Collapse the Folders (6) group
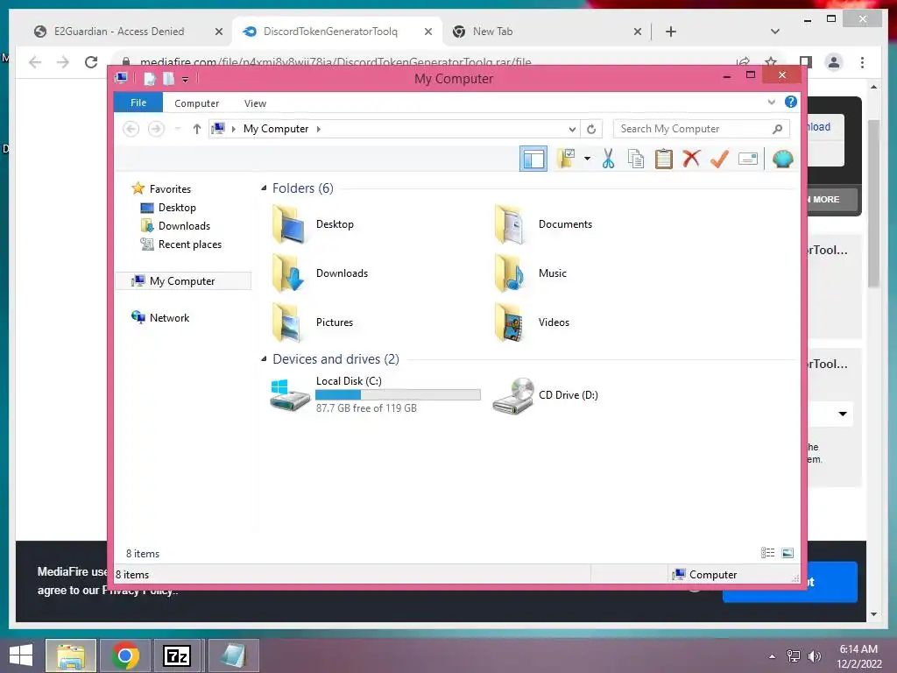The image size is (897, 673). tap(264, 188)
